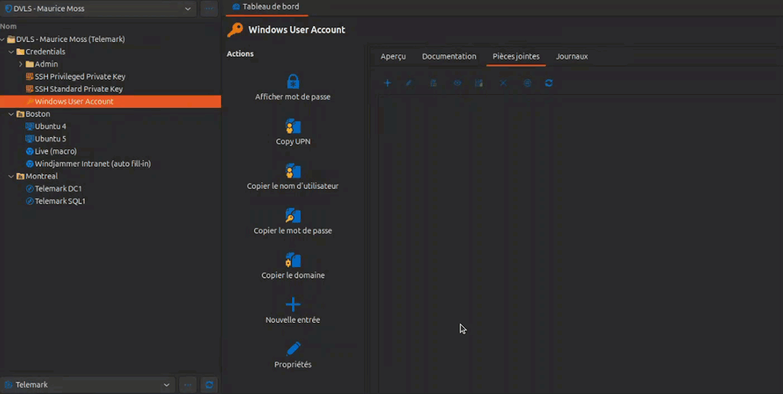
Task: Select the Tableau de bord tab
Action: click(266, 7)
